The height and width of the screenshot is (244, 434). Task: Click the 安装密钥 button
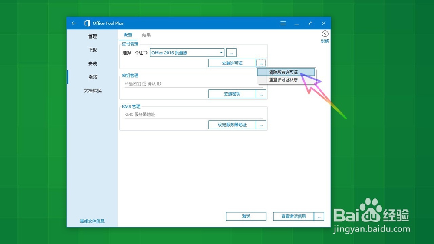[232, 94]
